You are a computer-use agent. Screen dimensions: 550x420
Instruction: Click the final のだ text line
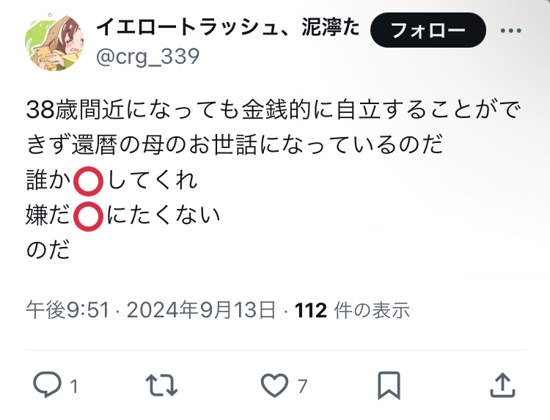(48, 250)
